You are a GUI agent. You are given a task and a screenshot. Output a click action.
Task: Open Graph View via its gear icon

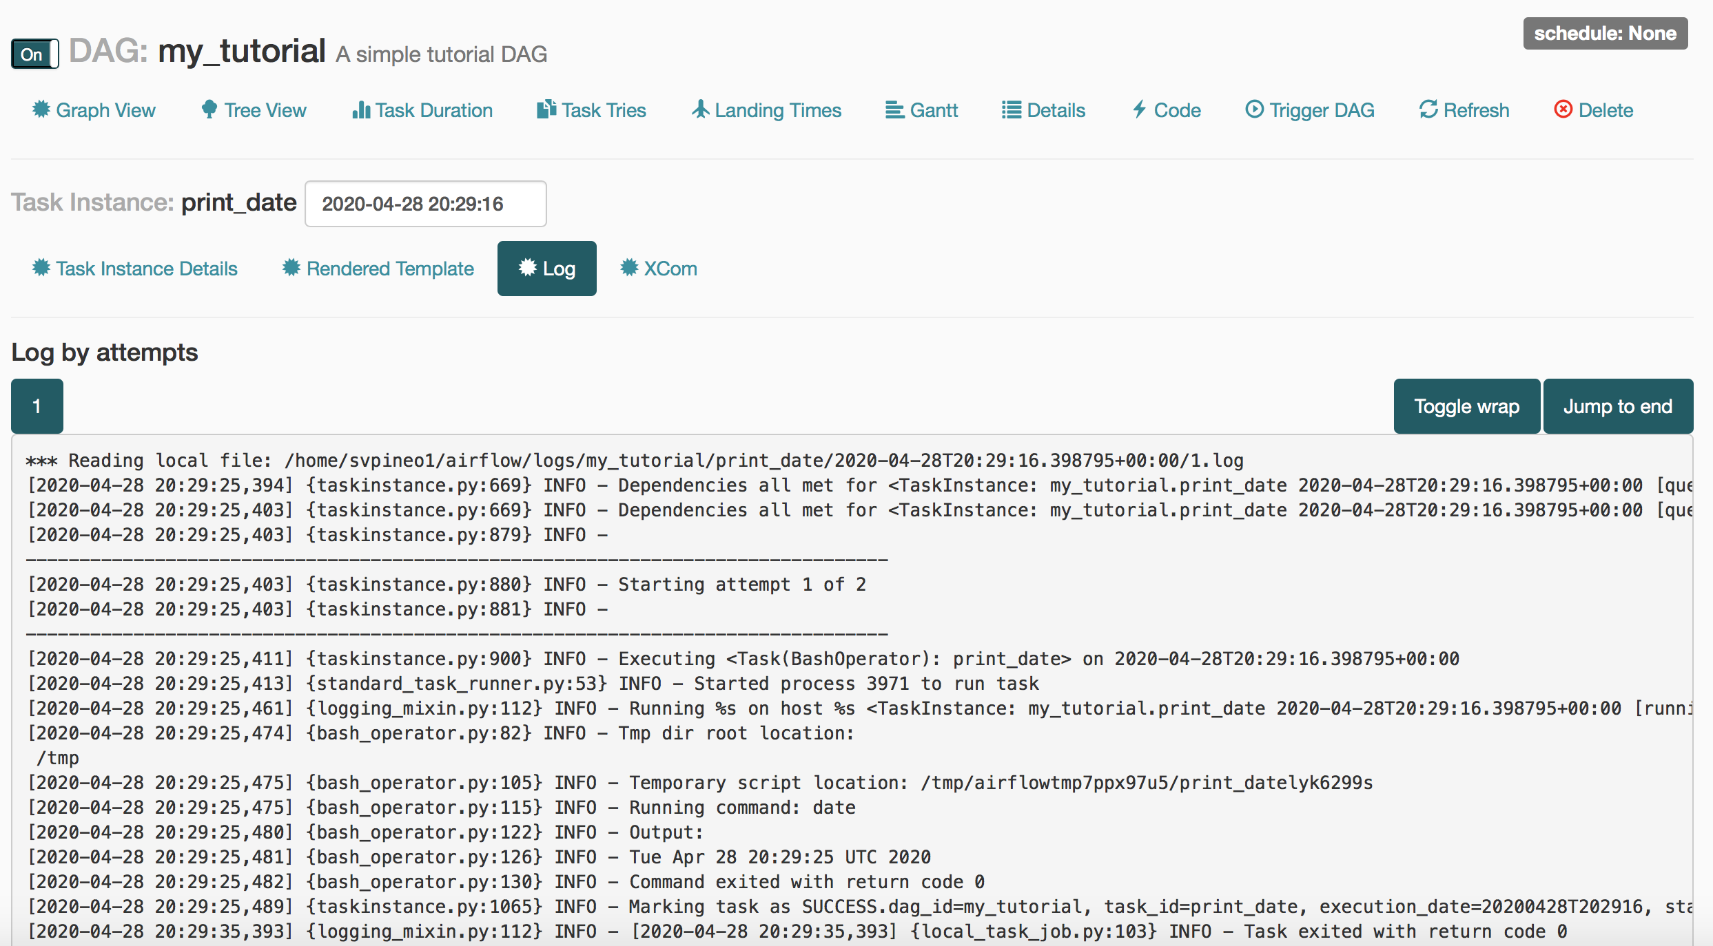tap(41, 109)
